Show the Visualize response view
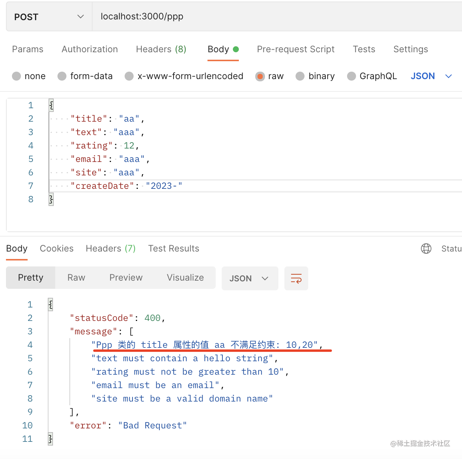 click(185, 278)
